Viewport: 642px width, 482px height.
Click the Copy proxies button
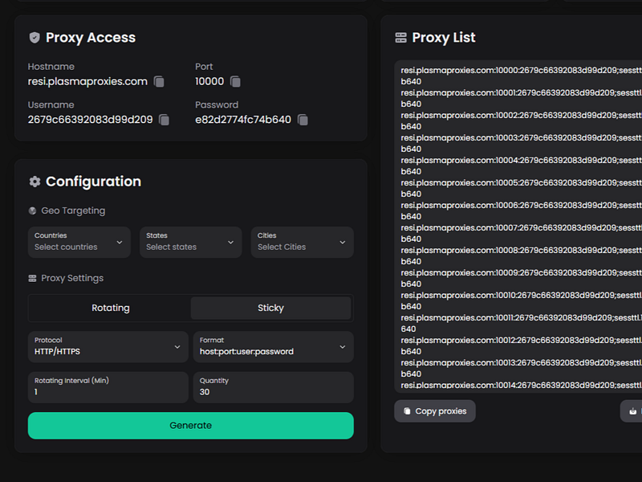(434, 411)
